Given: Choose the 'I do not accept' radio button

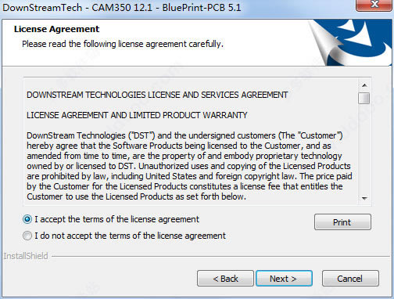Looking at the screenshot, I should click(x=27, y=236).
